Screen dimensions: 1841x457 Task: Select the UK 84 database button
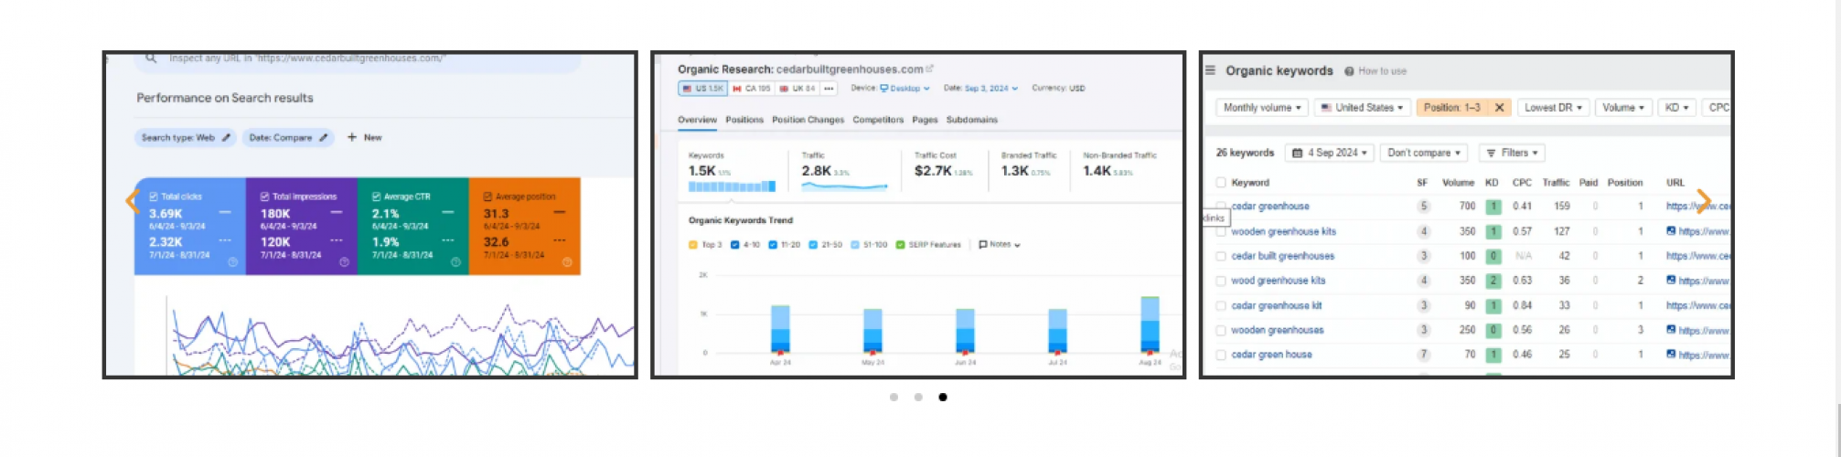pos(797,89)
